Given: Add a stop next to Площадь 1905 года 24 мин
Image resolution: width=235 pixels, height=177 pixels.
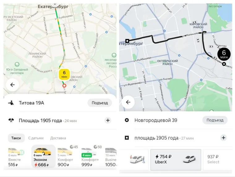Looking at the screenshot, I should (x=108, y=120).
